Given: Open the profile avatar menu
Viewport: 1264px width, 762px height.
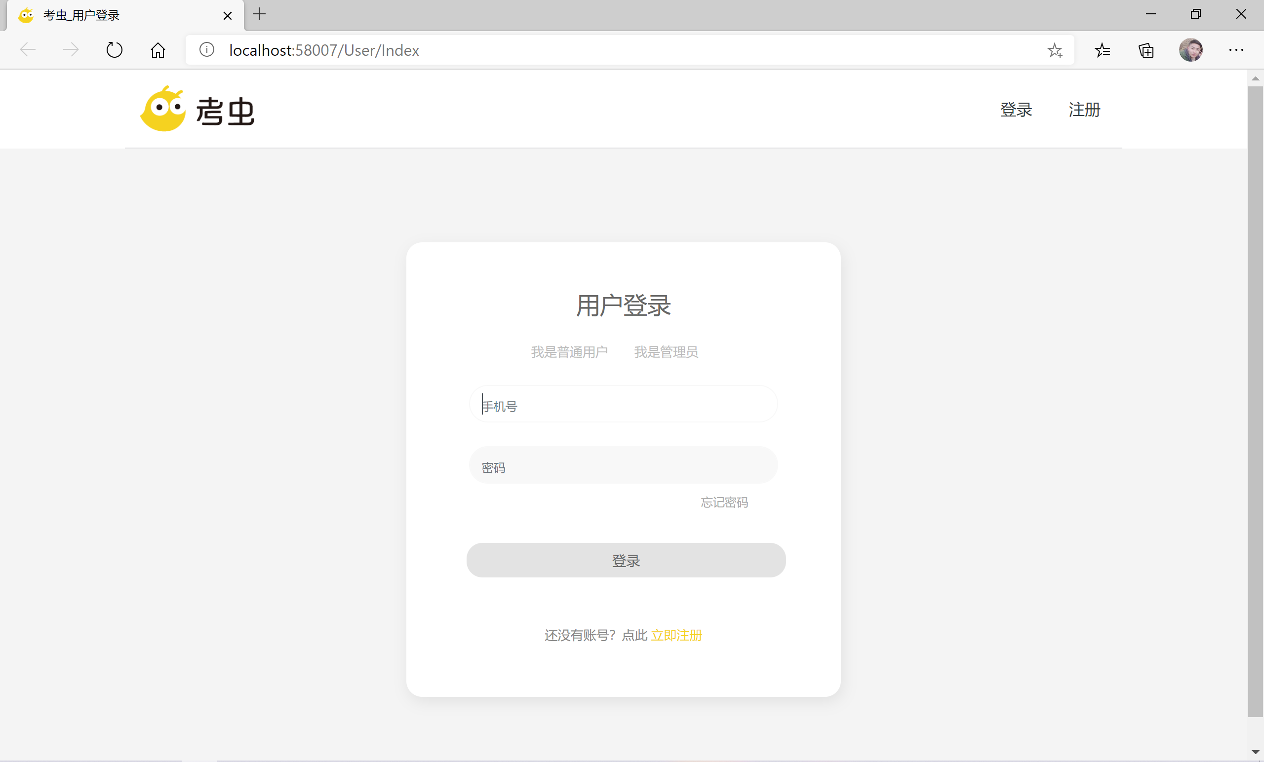Looking at the screenshot, I should point(1190,50).
